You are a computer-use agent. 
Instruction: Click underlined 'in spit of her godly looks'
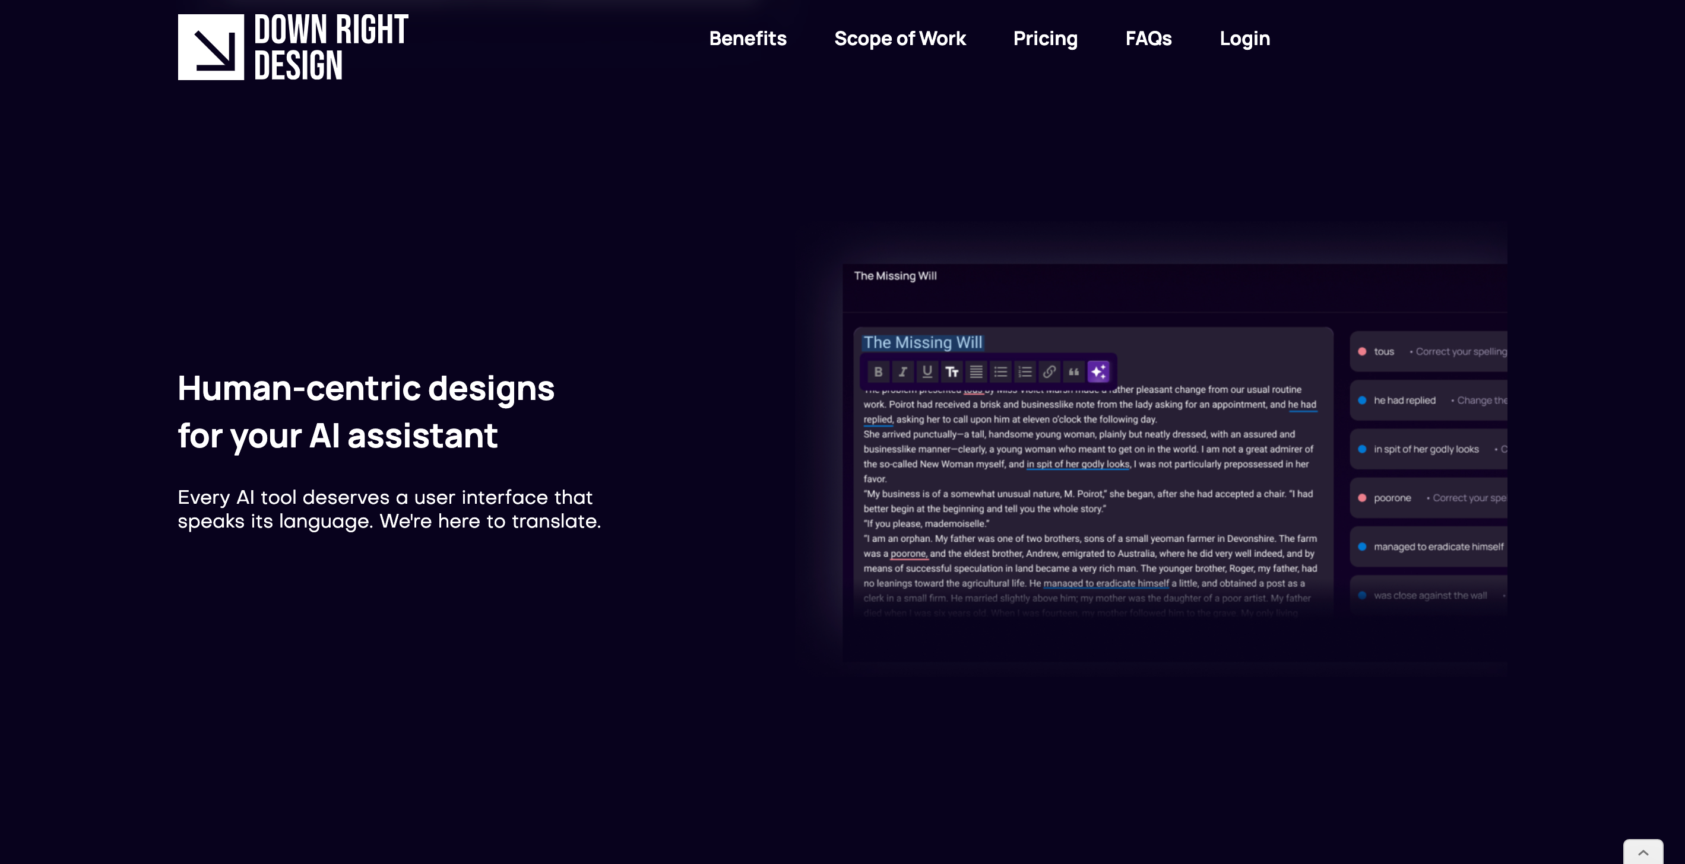pos(1078,464)
